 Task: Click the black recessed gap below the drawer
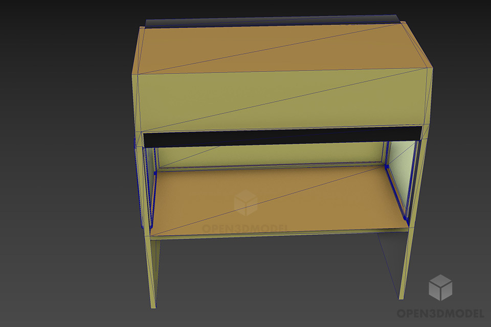(281, 137)
